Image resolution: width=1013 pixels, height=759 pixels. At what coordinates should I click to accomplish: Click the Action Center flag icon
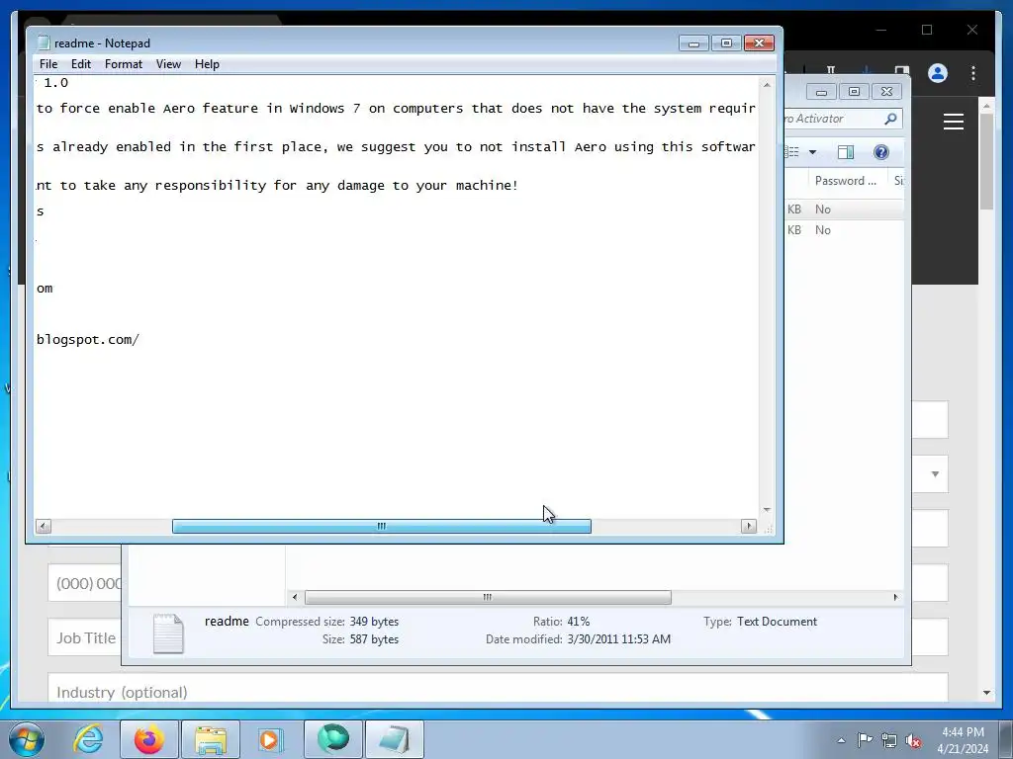(x=865, y=740)
